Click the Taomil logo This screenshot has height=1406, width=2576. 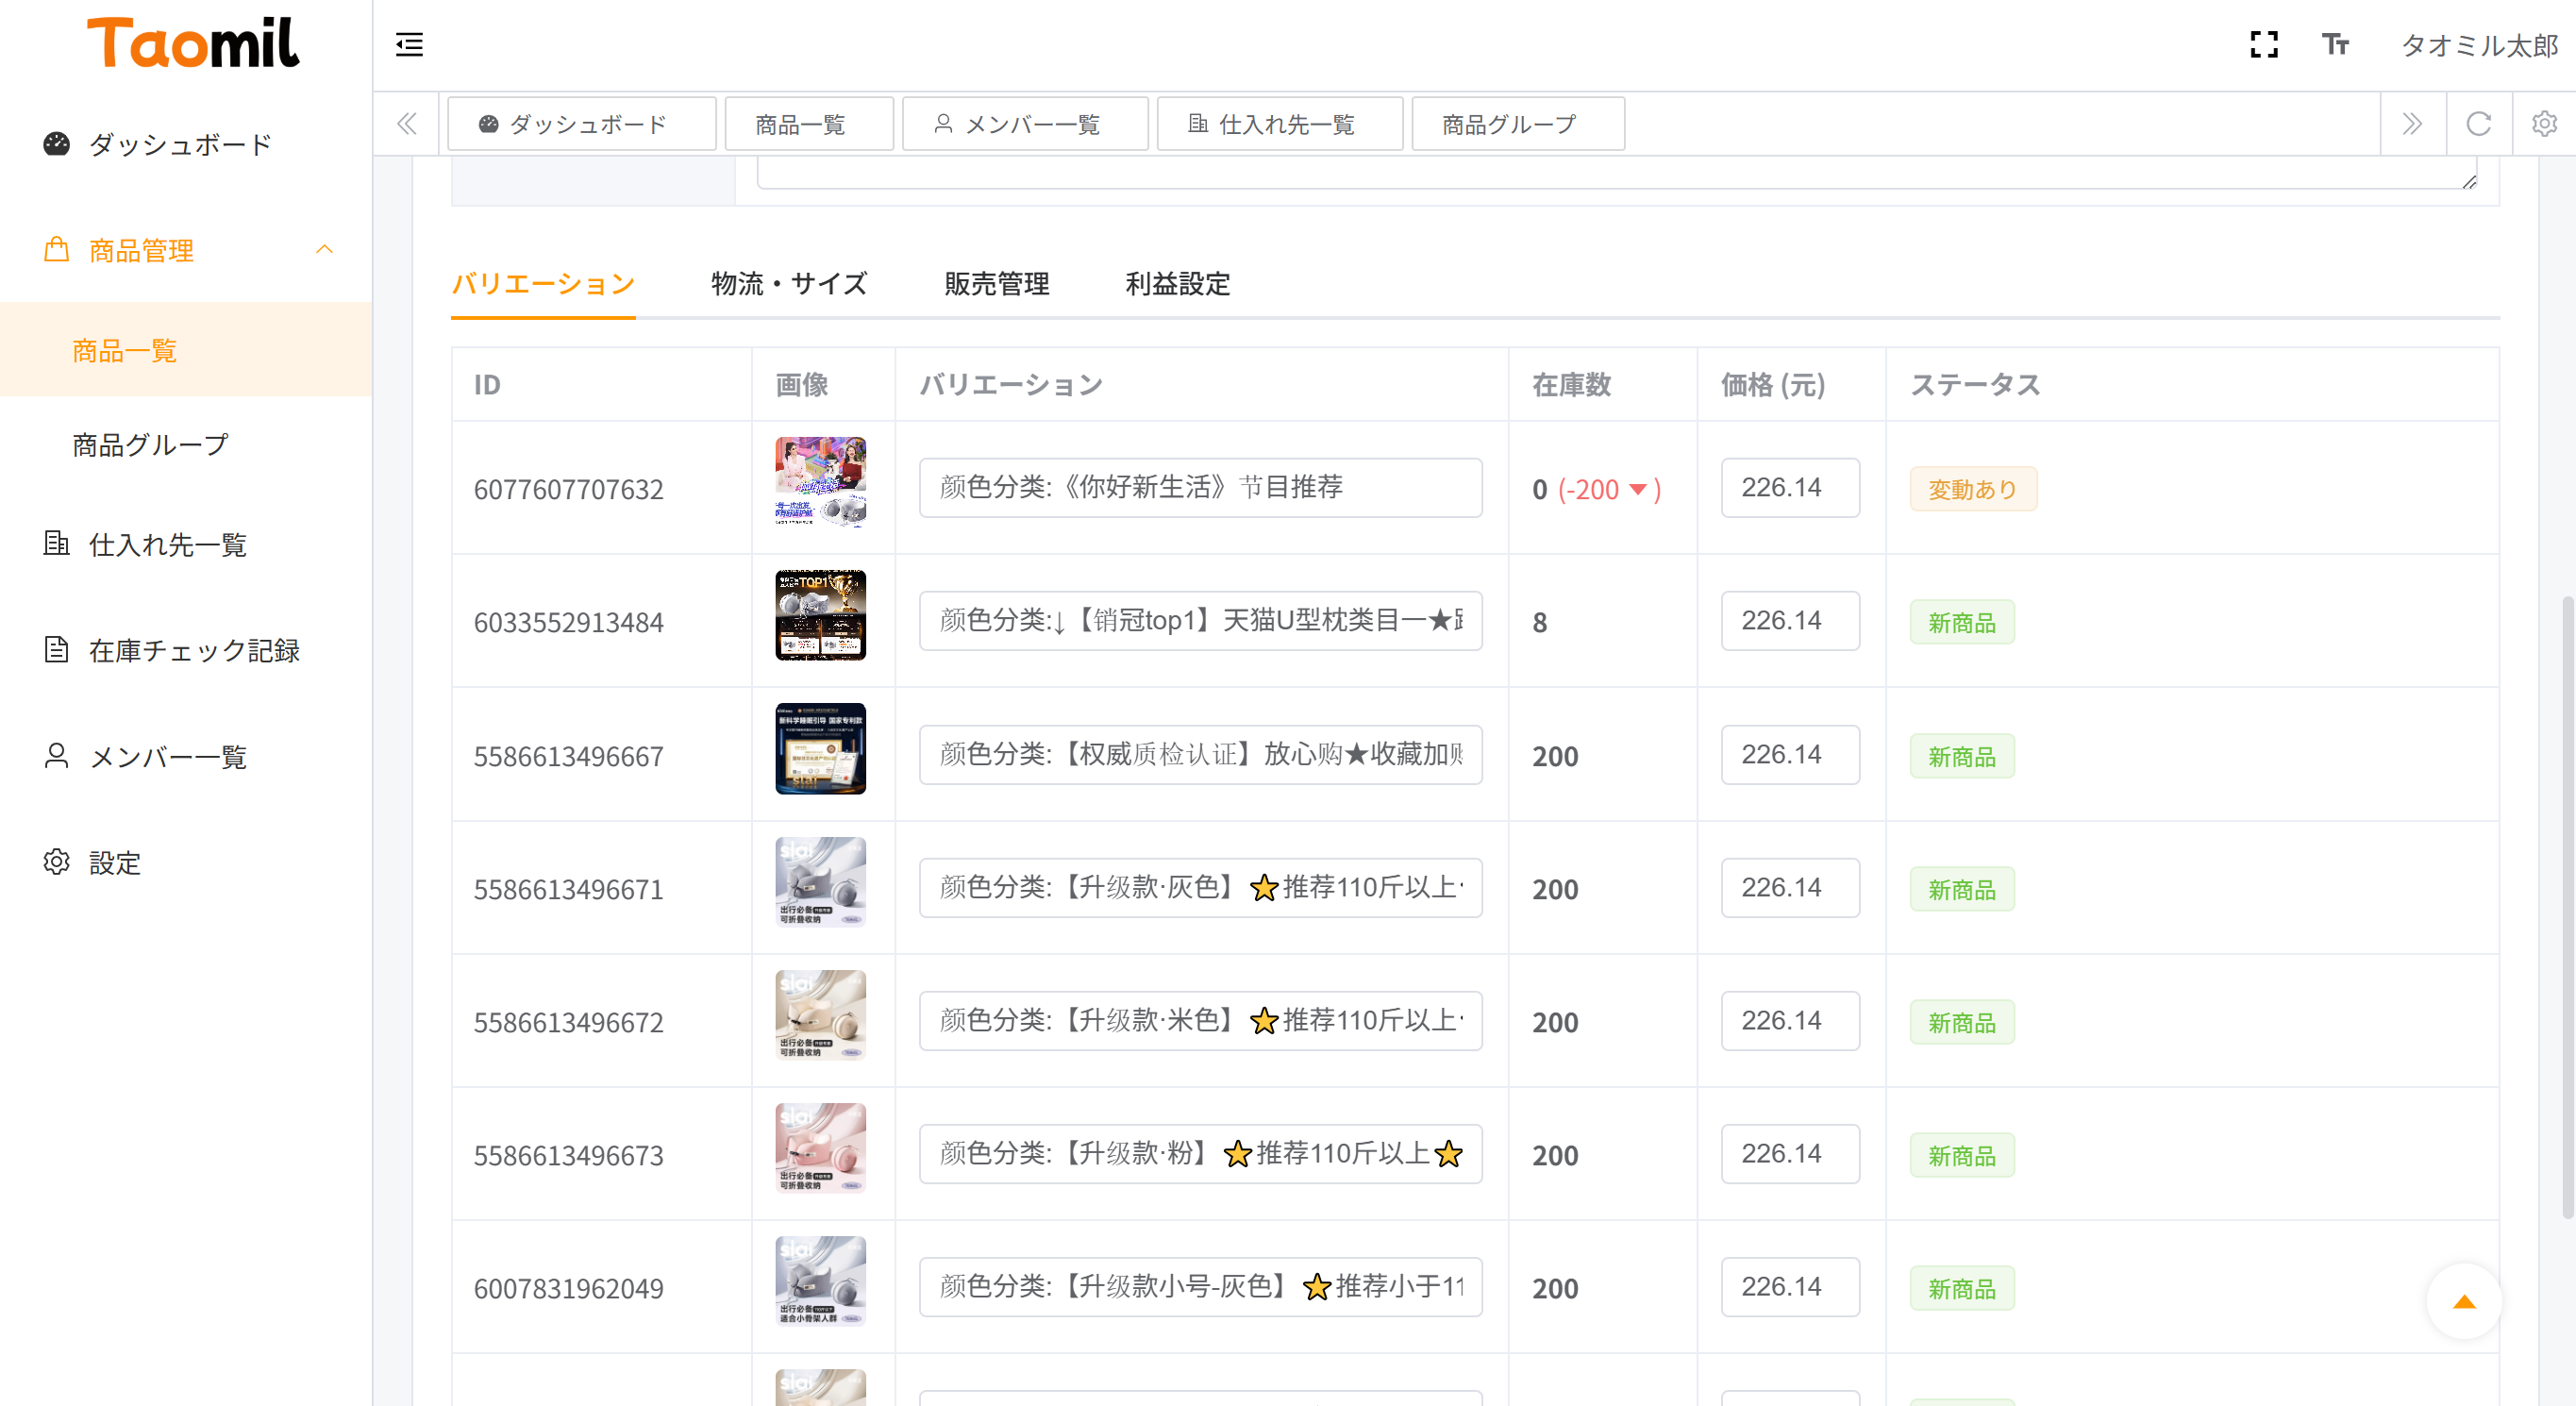pyautogui.click(x=193, y=43)
